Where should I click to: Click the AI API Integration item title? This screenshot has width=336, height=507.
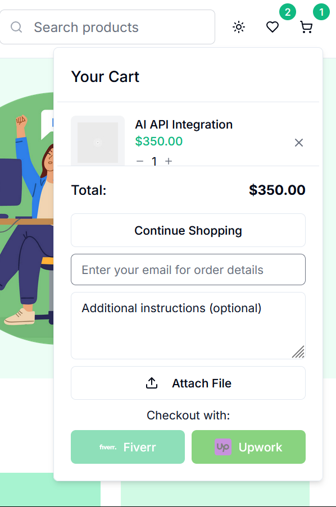184,125
